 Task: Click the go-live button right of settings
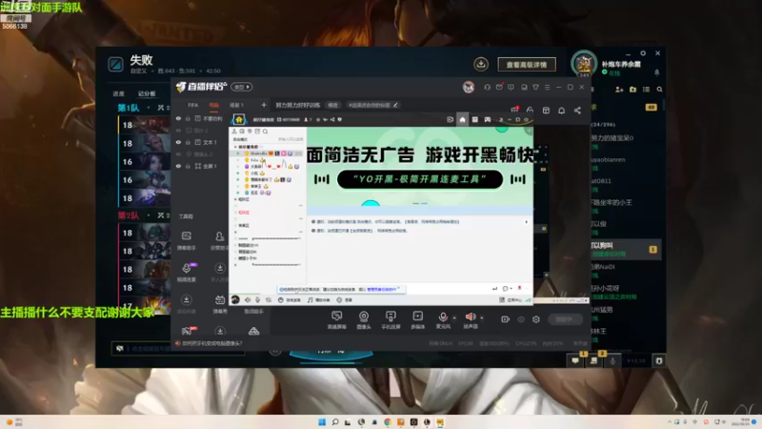point(564,319)
